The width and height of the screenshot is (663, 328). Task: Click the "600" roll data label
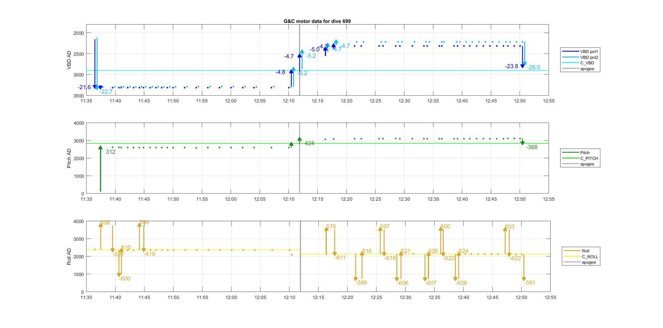click(x=446, y=227)
